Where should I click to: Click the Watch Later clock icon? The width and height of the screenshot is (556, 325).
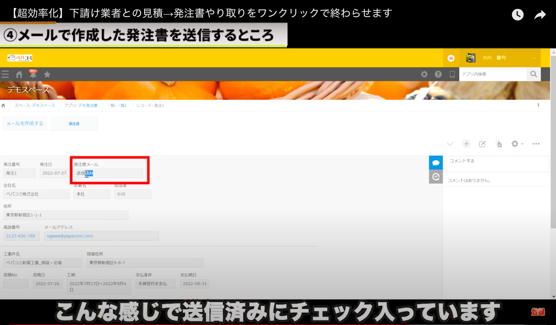517,15
